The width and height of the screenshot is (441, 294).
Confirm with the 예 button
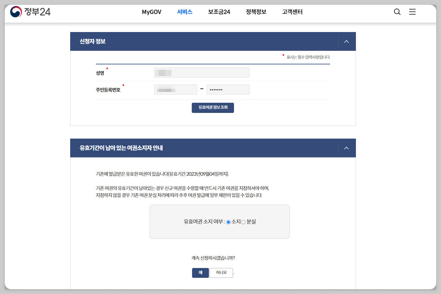click(x=200, y=273)
